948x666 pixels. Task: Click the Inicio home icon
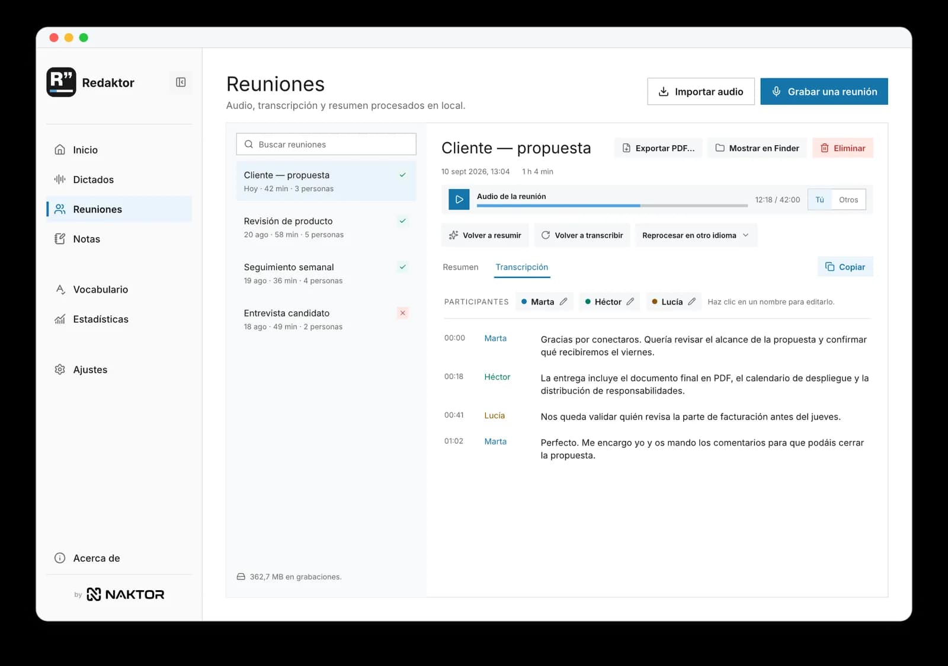tap(60, 150)
